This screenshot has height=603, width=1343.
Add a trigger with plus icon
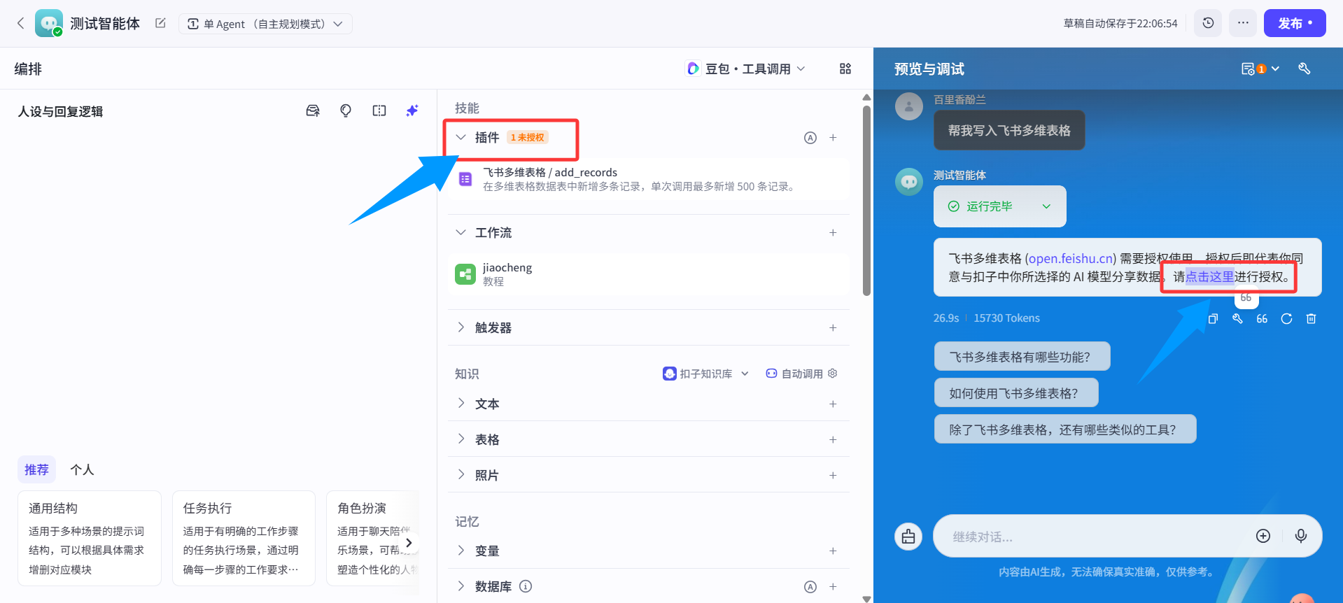coord(833,327)
